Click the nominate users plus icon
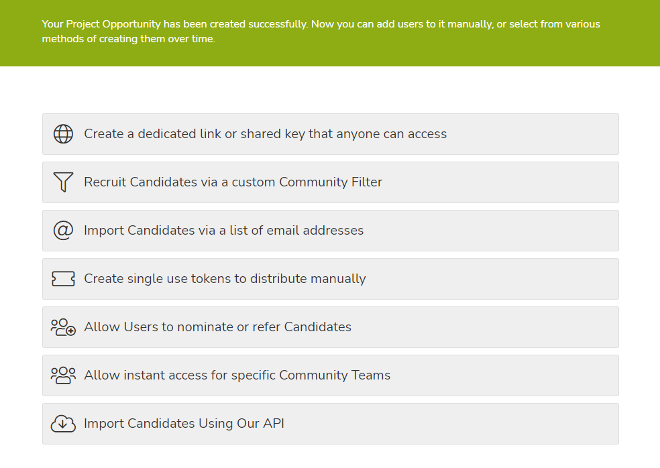Viewport: 660px width, 468px height. [x=63, y=327]
